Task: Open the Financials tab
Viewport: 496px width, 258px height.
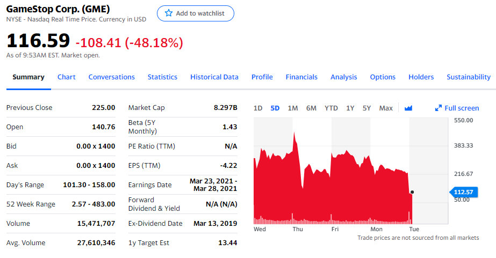Action: point(301,77)
